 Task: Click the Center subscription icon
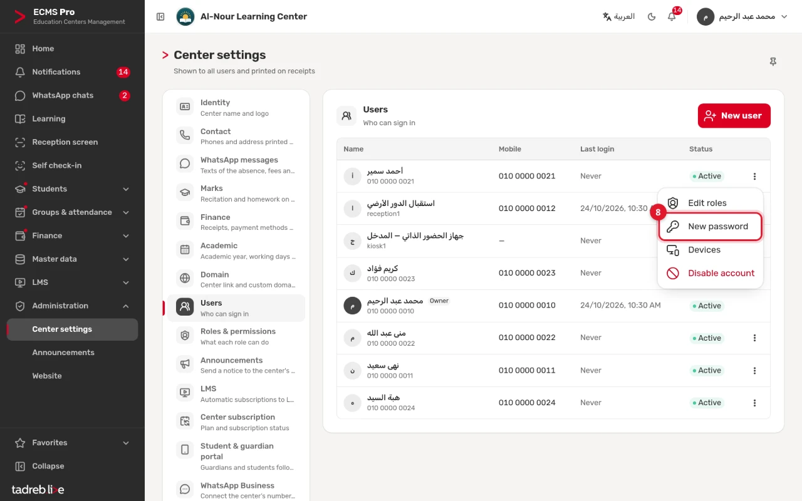tap(185, 421)
